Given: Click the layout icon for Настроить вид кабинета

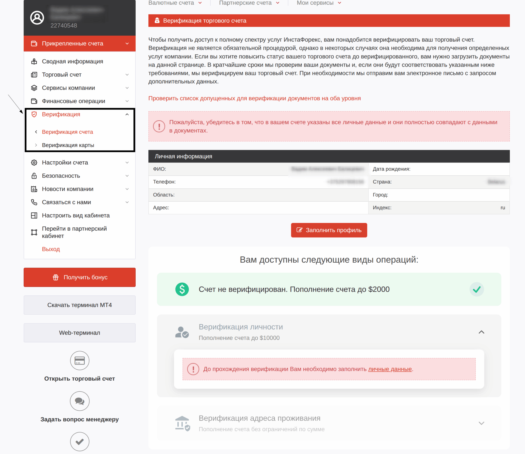Looking at the screenshot, I should coord(34,215).
